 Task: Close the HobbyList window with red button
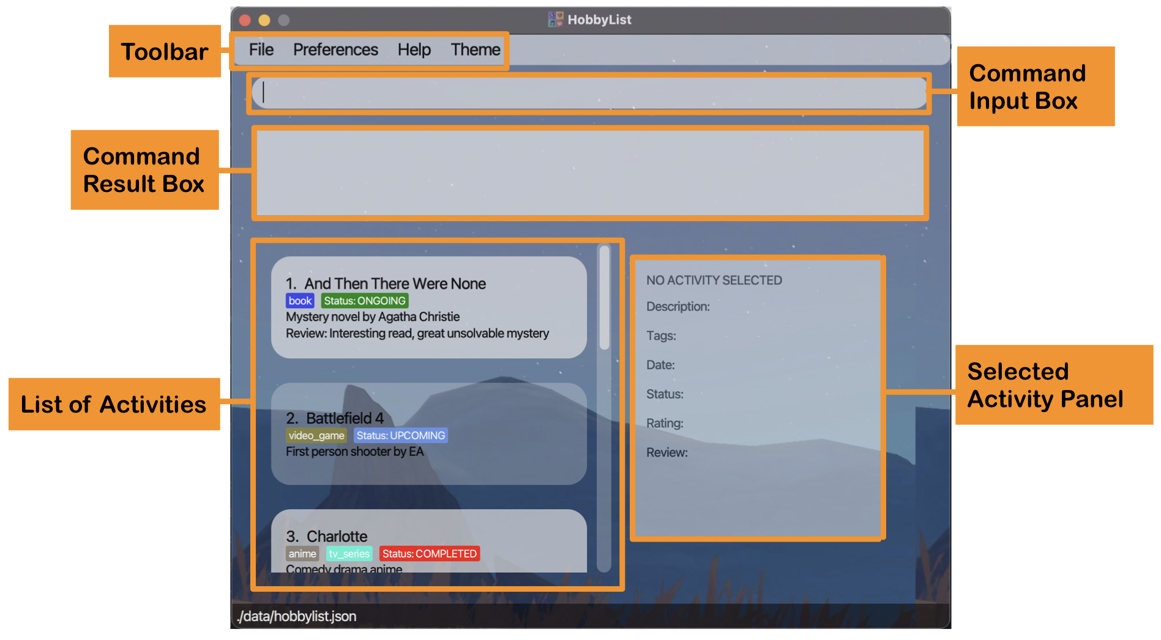click(x=245, y=20)
